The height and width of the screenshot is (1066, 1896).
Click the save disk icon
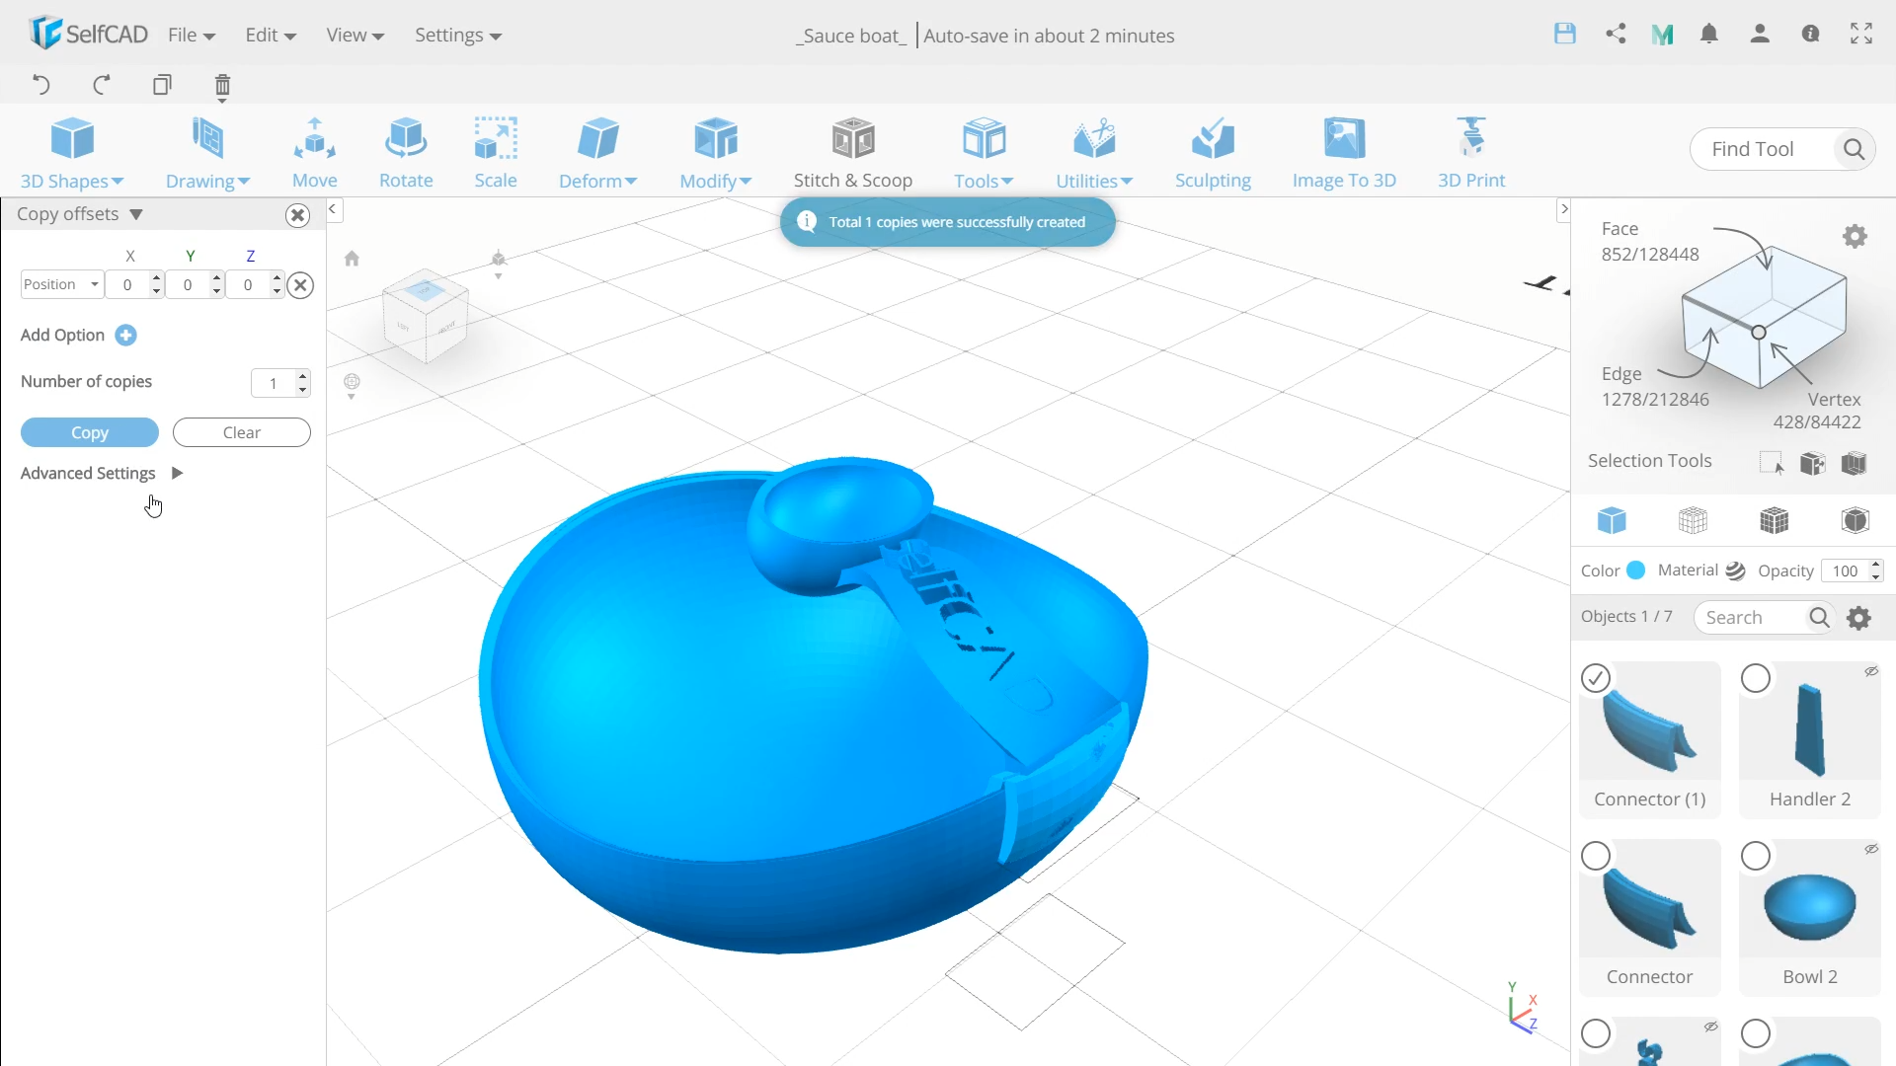(x=1565, y=34)
